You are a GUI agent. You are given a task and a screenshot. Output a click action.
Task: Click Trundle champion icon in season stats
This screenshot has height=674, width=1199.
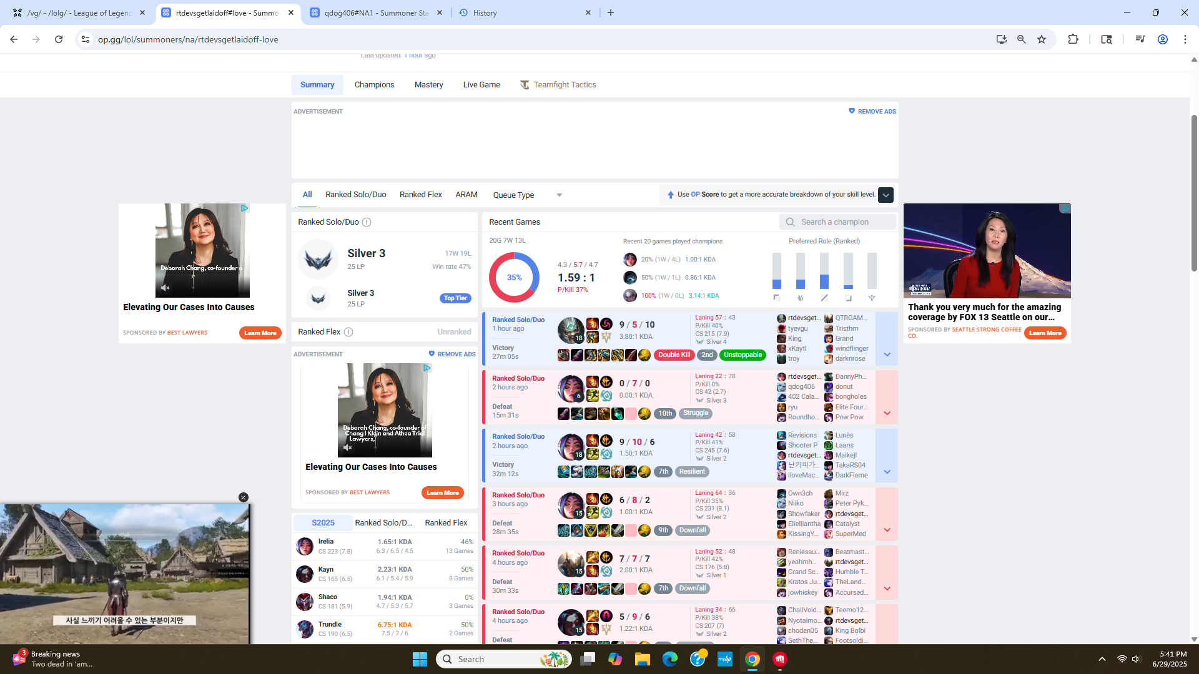305,629
